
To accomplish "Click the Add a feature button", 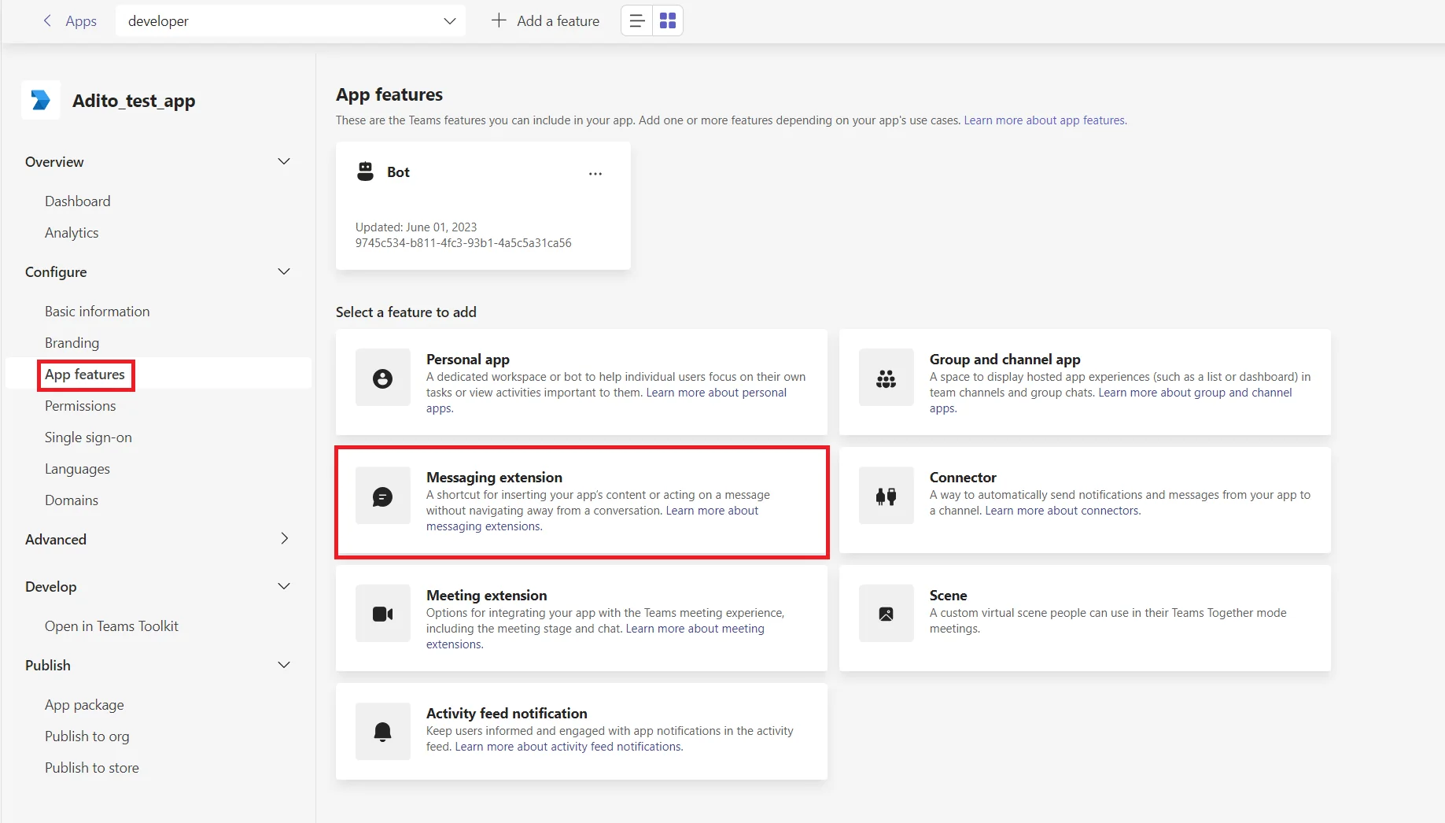I will tap(545, 20).
